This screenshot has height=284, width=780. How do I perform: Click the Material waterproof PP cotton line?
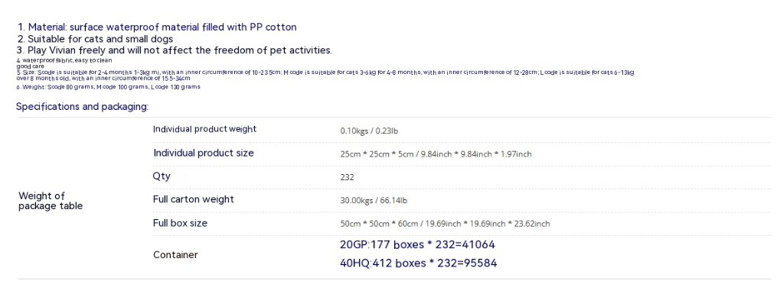[157, 27]
